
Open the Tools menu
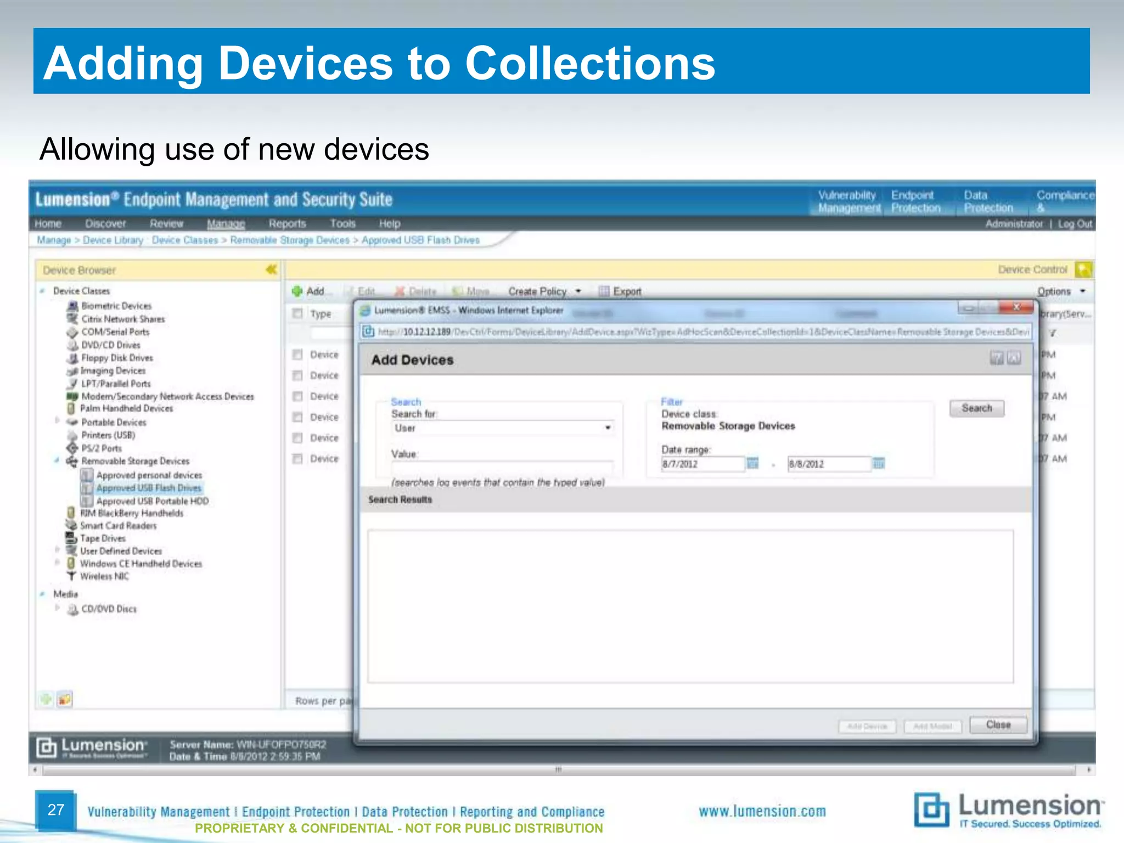[342, 223]
